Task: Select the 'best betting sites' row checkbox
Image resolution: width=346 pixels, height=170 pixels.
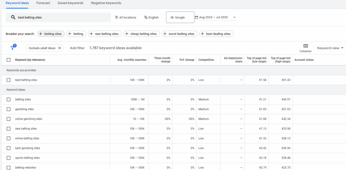Action: (8, 80)
